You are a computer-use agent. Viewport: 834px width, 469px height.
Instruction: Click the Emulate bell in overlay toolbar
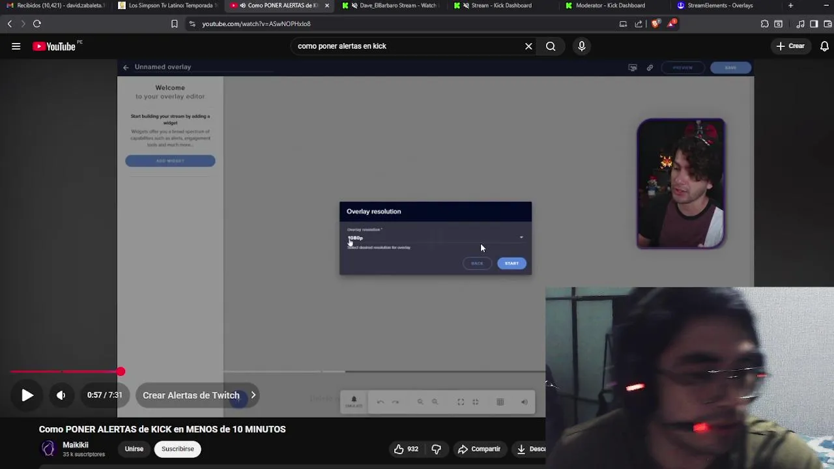coord(354,401)
